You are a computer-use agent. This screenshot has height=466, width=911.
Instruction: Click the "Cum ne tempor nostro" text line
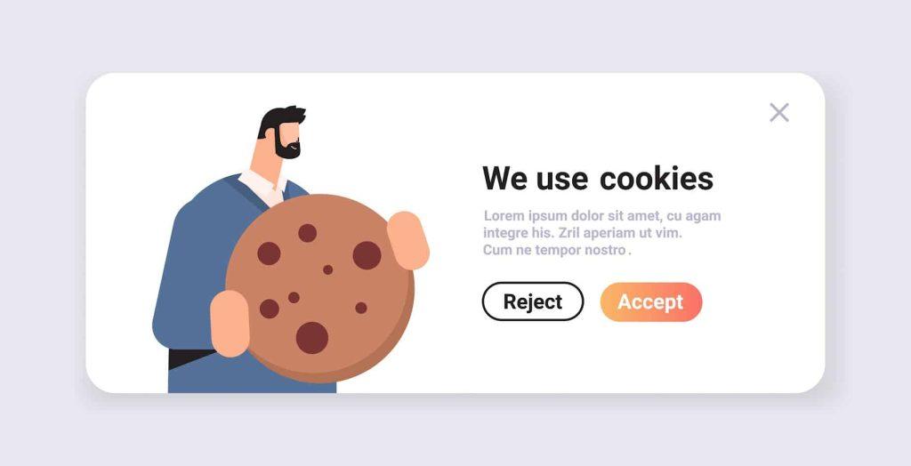[x=557, y=251]
